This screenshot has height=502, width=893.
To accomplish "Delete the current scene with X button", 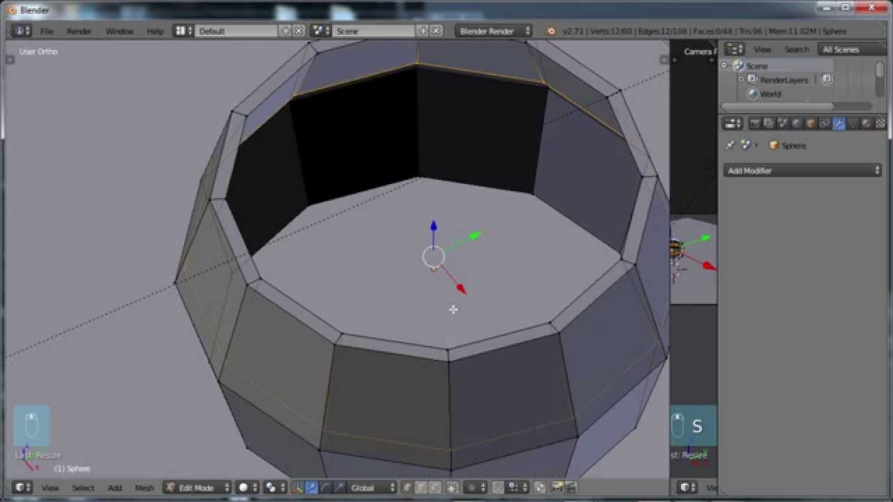I will pos(436,31).
